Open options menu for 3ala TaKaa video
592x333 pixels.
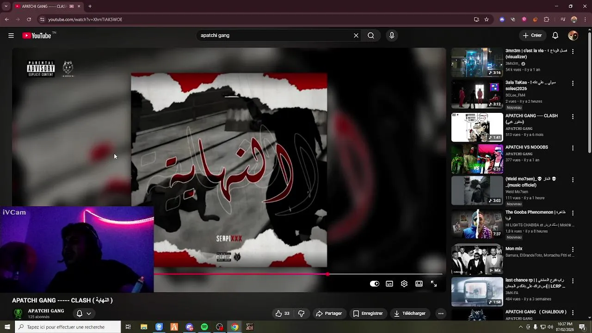pyautogui.click(x=573, y=83)
